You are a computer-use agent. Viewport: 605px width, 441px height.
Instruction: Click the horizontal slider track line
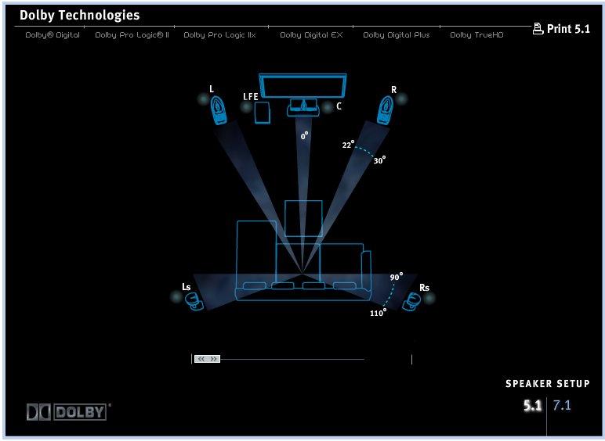click(292, 359)
